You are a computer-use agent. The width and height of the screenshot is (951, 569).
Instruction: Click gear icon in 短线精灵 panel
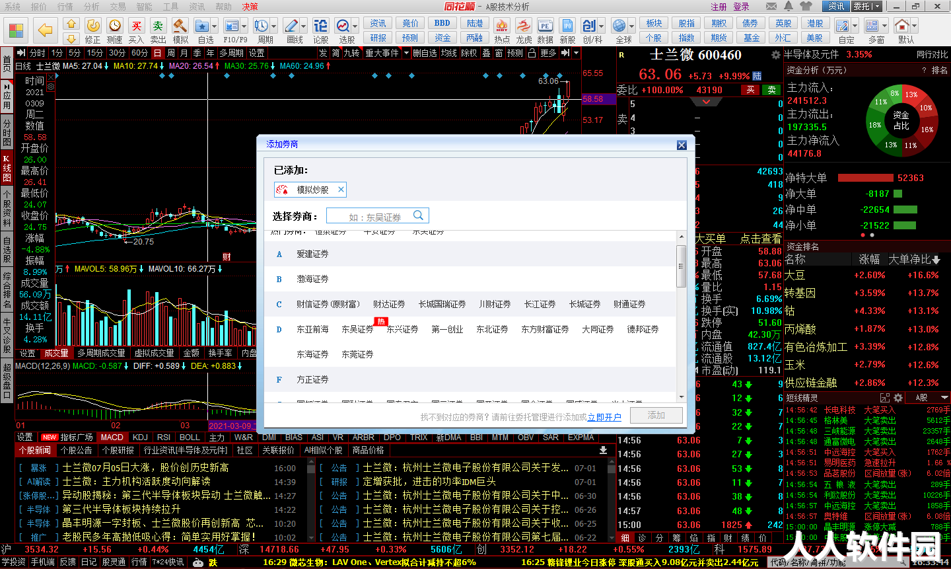pyautogui.click(x=898, y=398)
